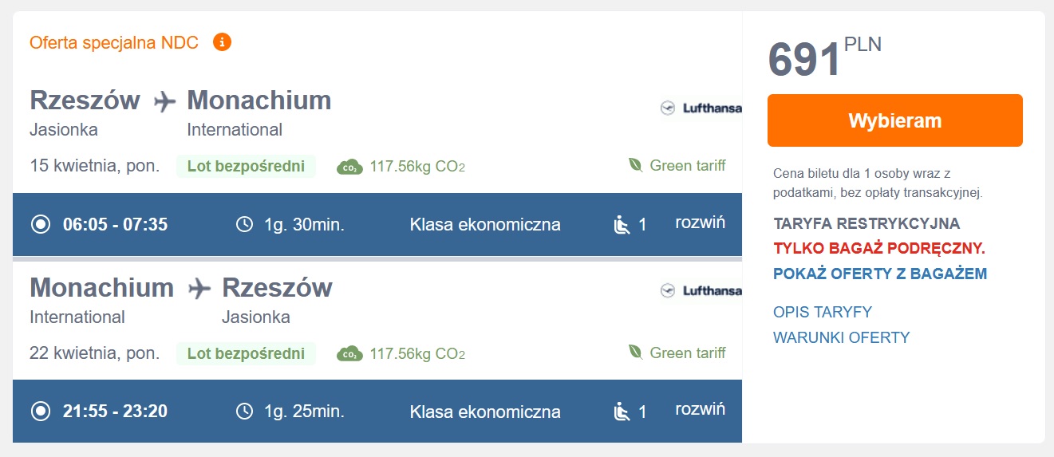Click the clock icon next to 1g. 25min.
The width and height of the screenshot is (1054, 457).
coord(245,412)
